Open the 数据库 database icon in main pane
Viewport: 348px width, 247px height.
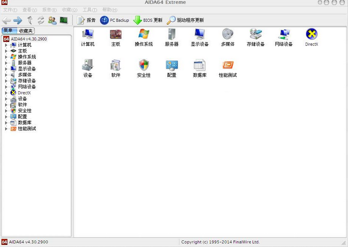[x=200, y=68]
